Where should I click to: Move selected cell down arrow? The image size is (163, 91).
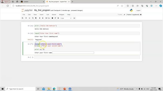click(43, 18)
